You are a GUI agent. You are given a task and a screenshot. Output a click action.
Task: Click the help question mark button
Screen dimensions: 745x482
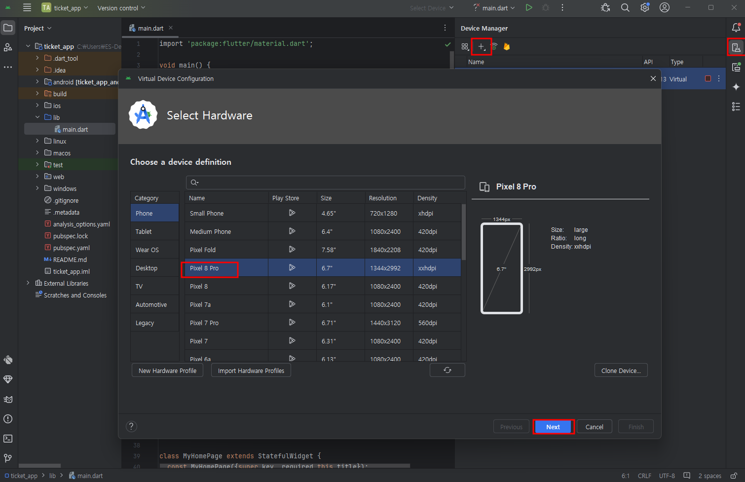(x=131, y=426)
